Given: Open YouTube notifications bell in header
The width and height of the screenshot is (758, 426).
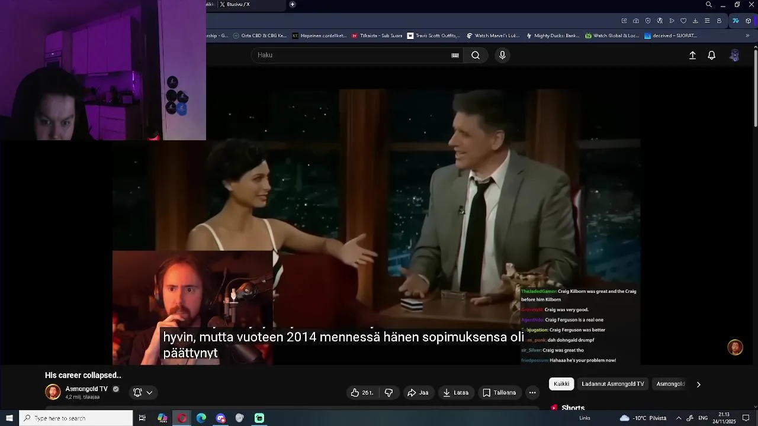Looking at the screenshot, I should 712,55.
